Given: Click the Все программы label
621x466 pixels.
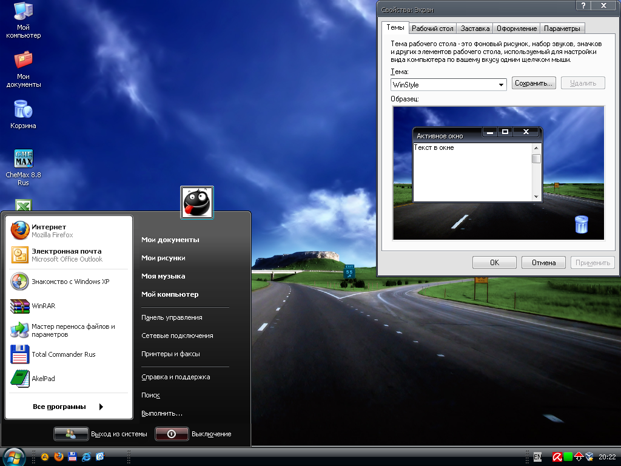Looking at the screenshot, I should tap(59, 407).
